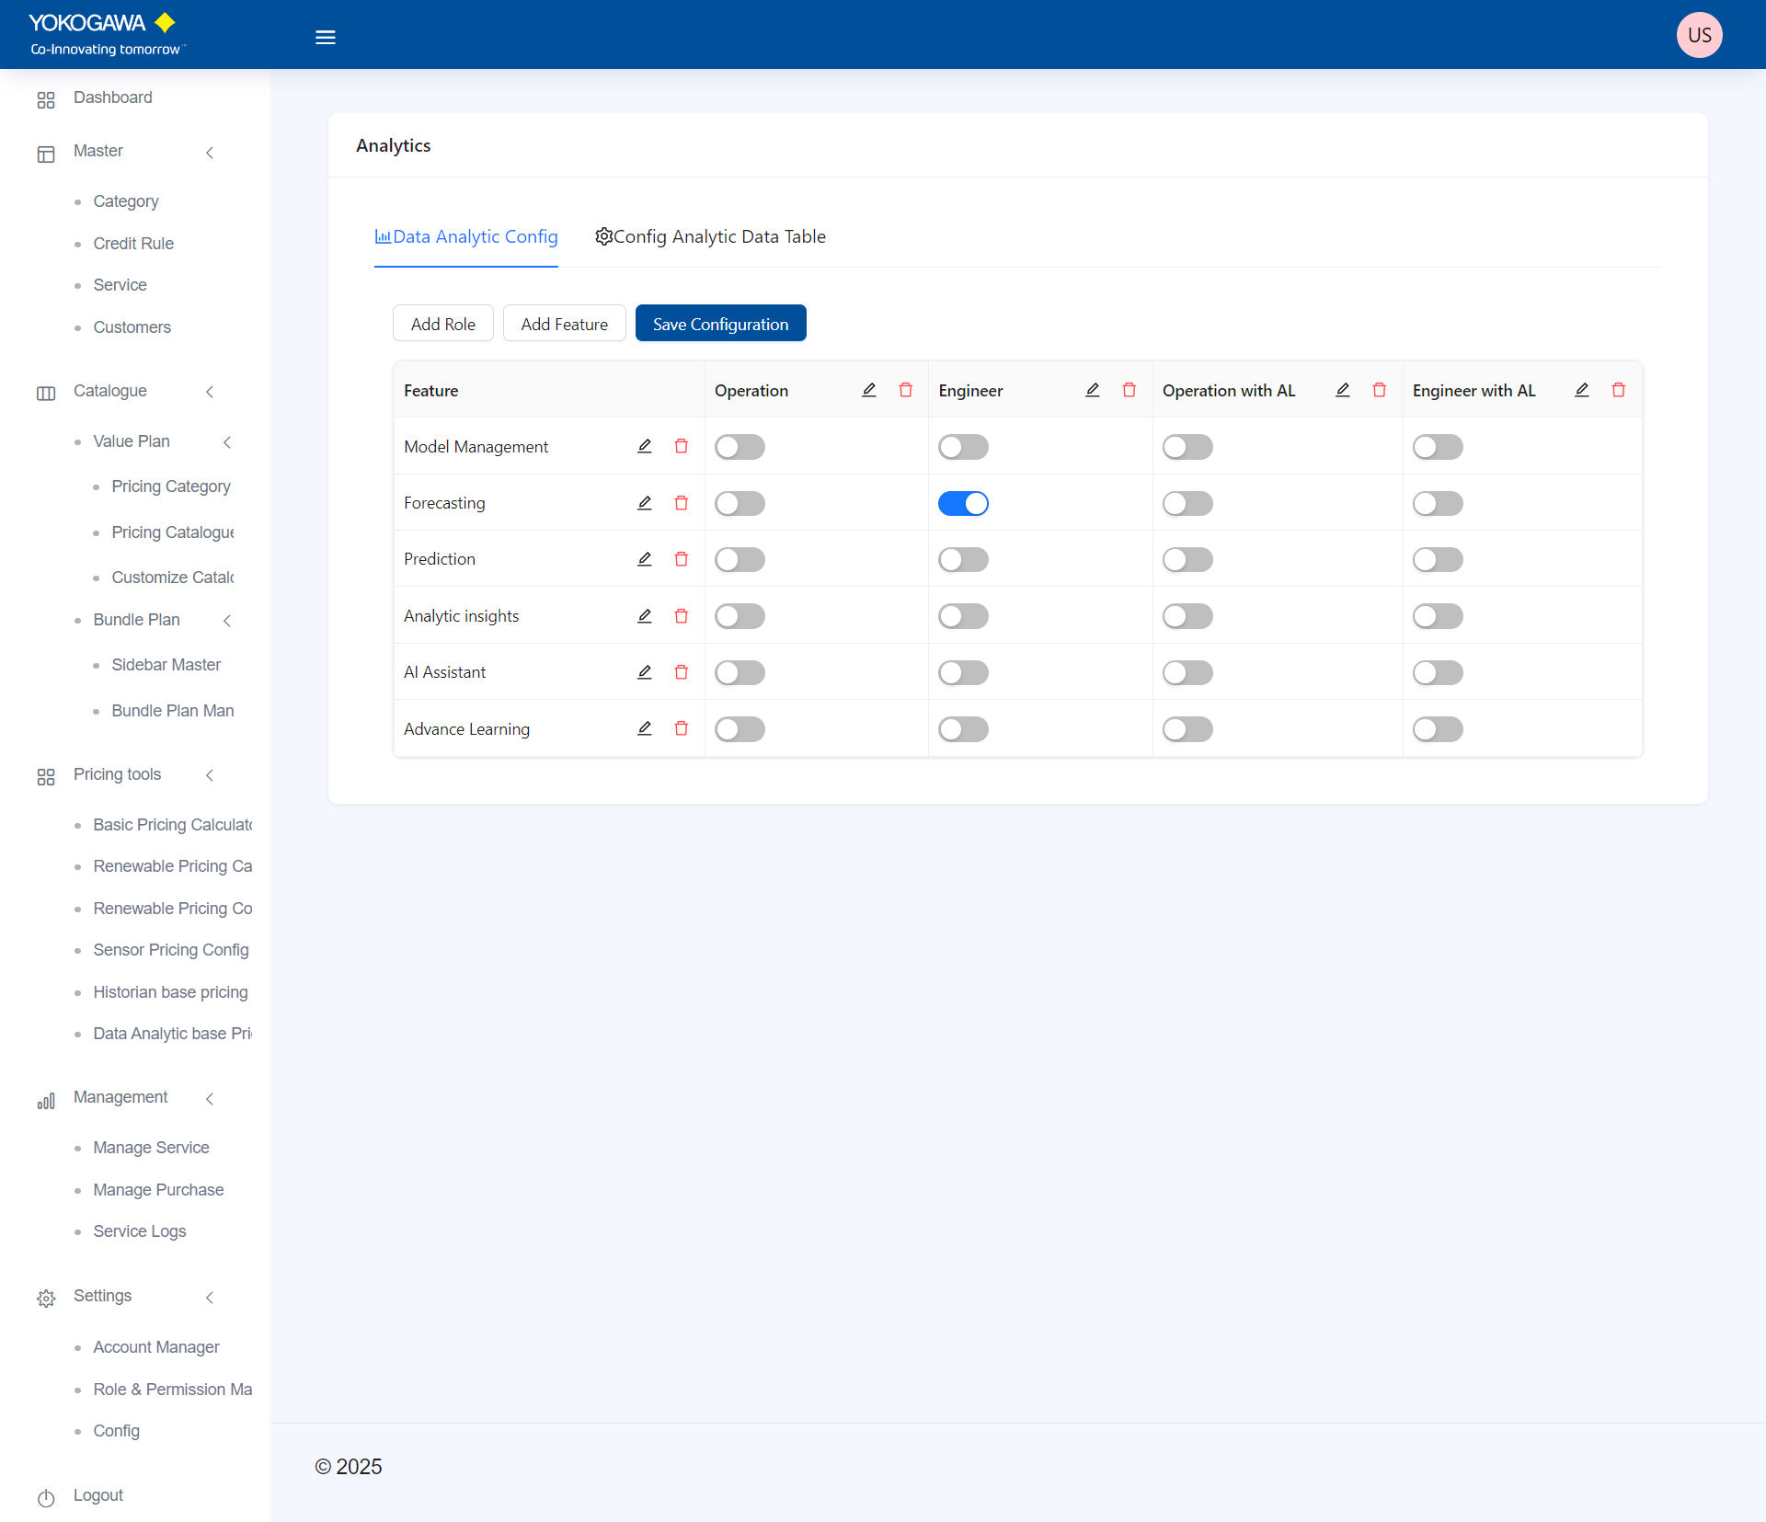The height and width of the screenshot is (1522, 1766).
Task: Open Service Logs in sidebar
Action: (x=139, y=1231)
